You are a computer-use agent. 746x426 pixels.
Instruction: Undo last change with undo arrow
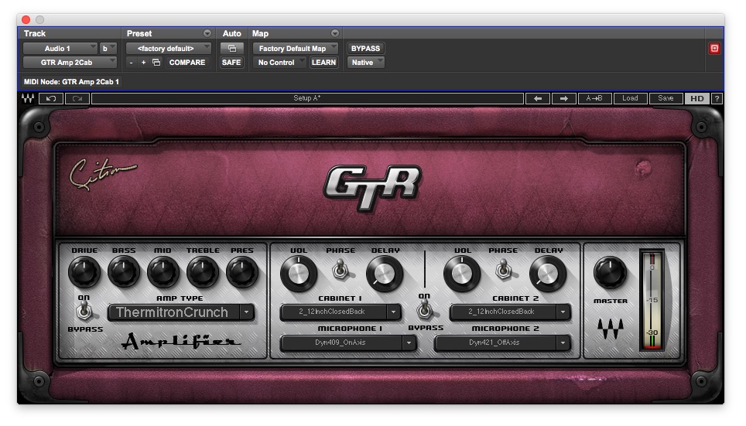(51, 98)
